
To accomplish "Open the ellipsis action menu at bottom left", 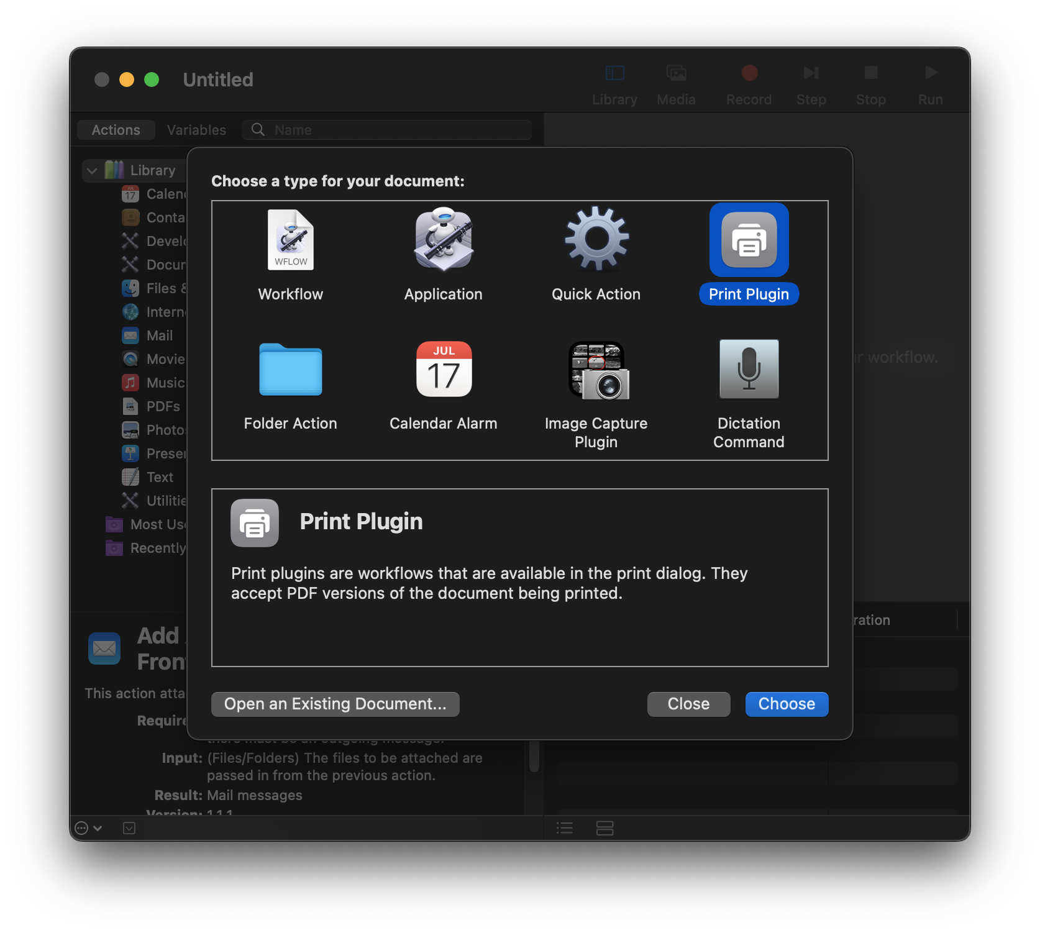I will coord(88,828).
